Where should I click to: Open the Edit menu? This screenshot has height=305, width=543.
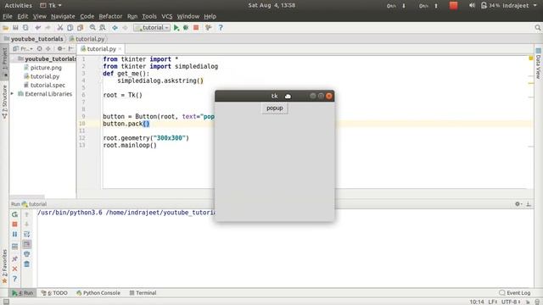(23, 16)
